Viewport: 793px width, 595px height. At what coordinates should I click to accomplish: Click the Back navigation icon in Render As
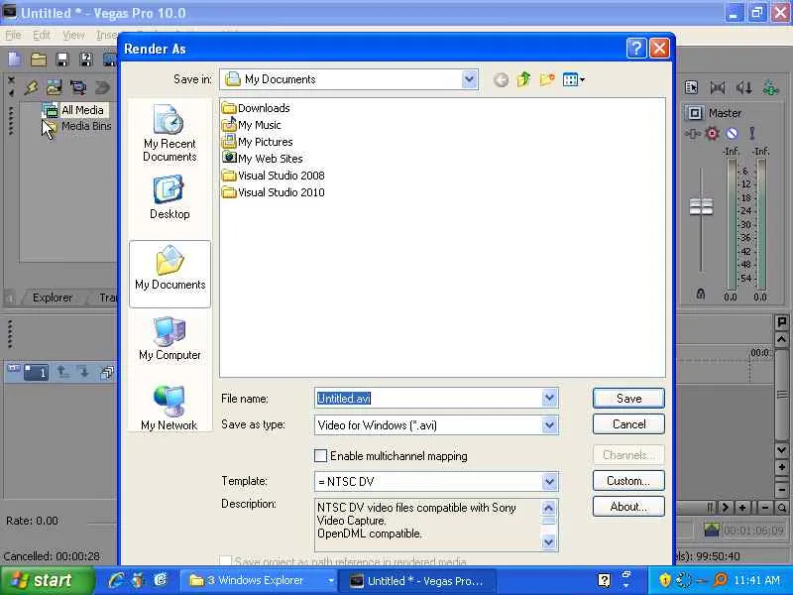point(501,80)
